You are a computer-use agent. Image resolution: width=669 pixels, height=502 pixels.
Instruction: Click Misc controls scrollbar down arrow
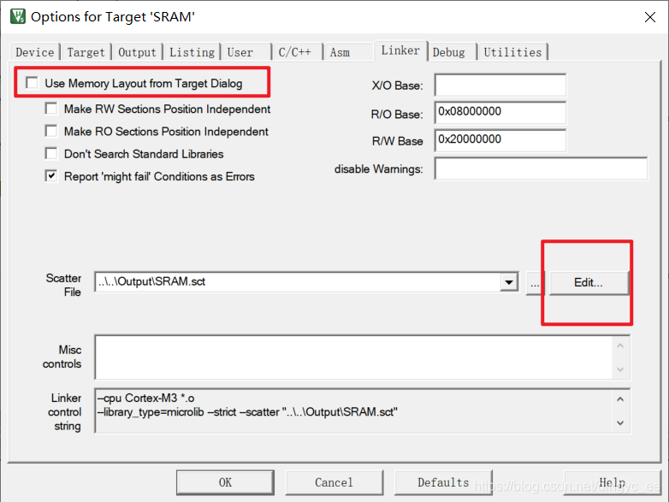(620, 369)
